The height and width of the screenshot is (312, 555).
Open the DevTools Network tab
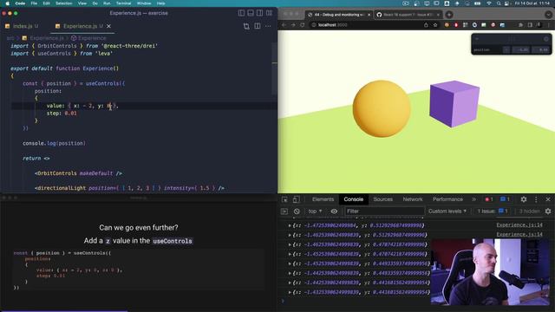point(413,199)
